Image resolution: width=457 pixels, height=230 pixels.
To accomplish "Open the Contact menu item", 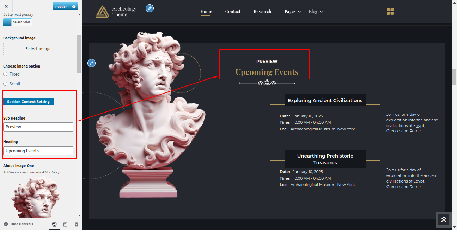I will click(x=233, y=12).
